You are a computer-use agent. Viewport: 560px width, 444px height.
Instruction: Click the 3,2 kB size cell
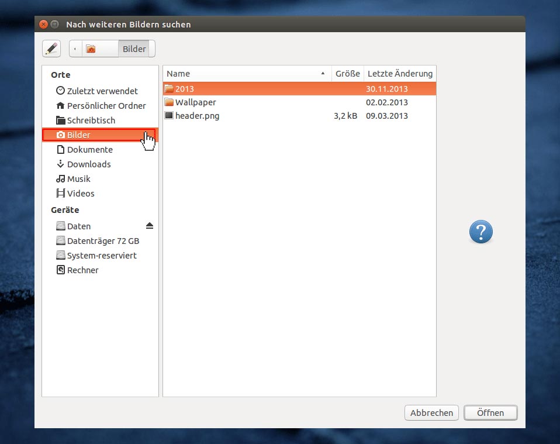pos(345,116)
